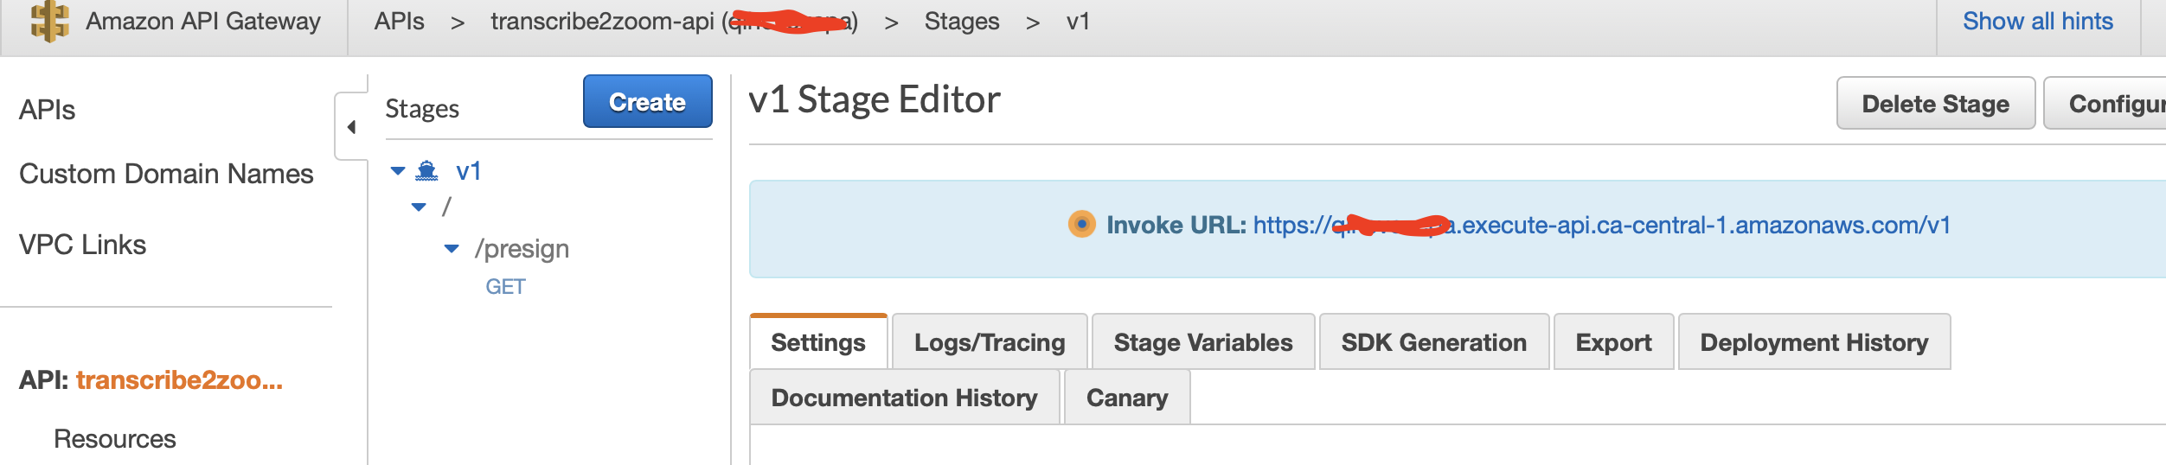This screenshot has height=465, width=2166.
Task: View the Deployment History tab
Action: click(1814, 341)
